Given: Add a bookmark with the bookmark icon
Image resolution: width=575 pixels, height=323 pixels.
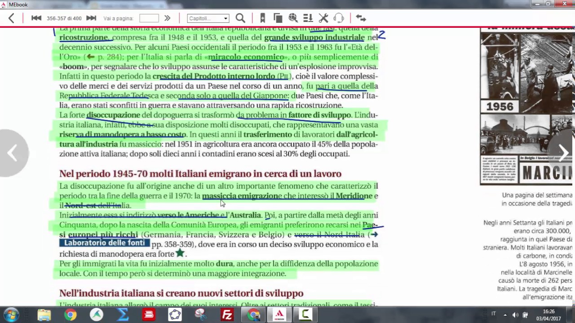Looking at the screenshot, I should [262, 18].
